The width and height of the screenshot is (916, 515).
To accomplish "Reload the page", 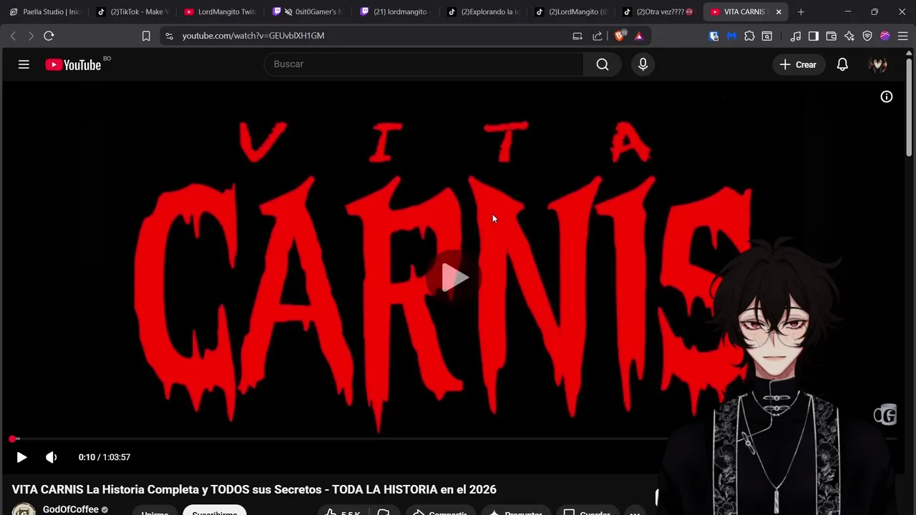I will [49, 36].
